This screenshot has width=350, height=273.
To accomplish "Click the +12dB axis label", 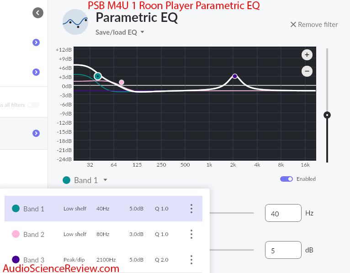I will [64, 50].
